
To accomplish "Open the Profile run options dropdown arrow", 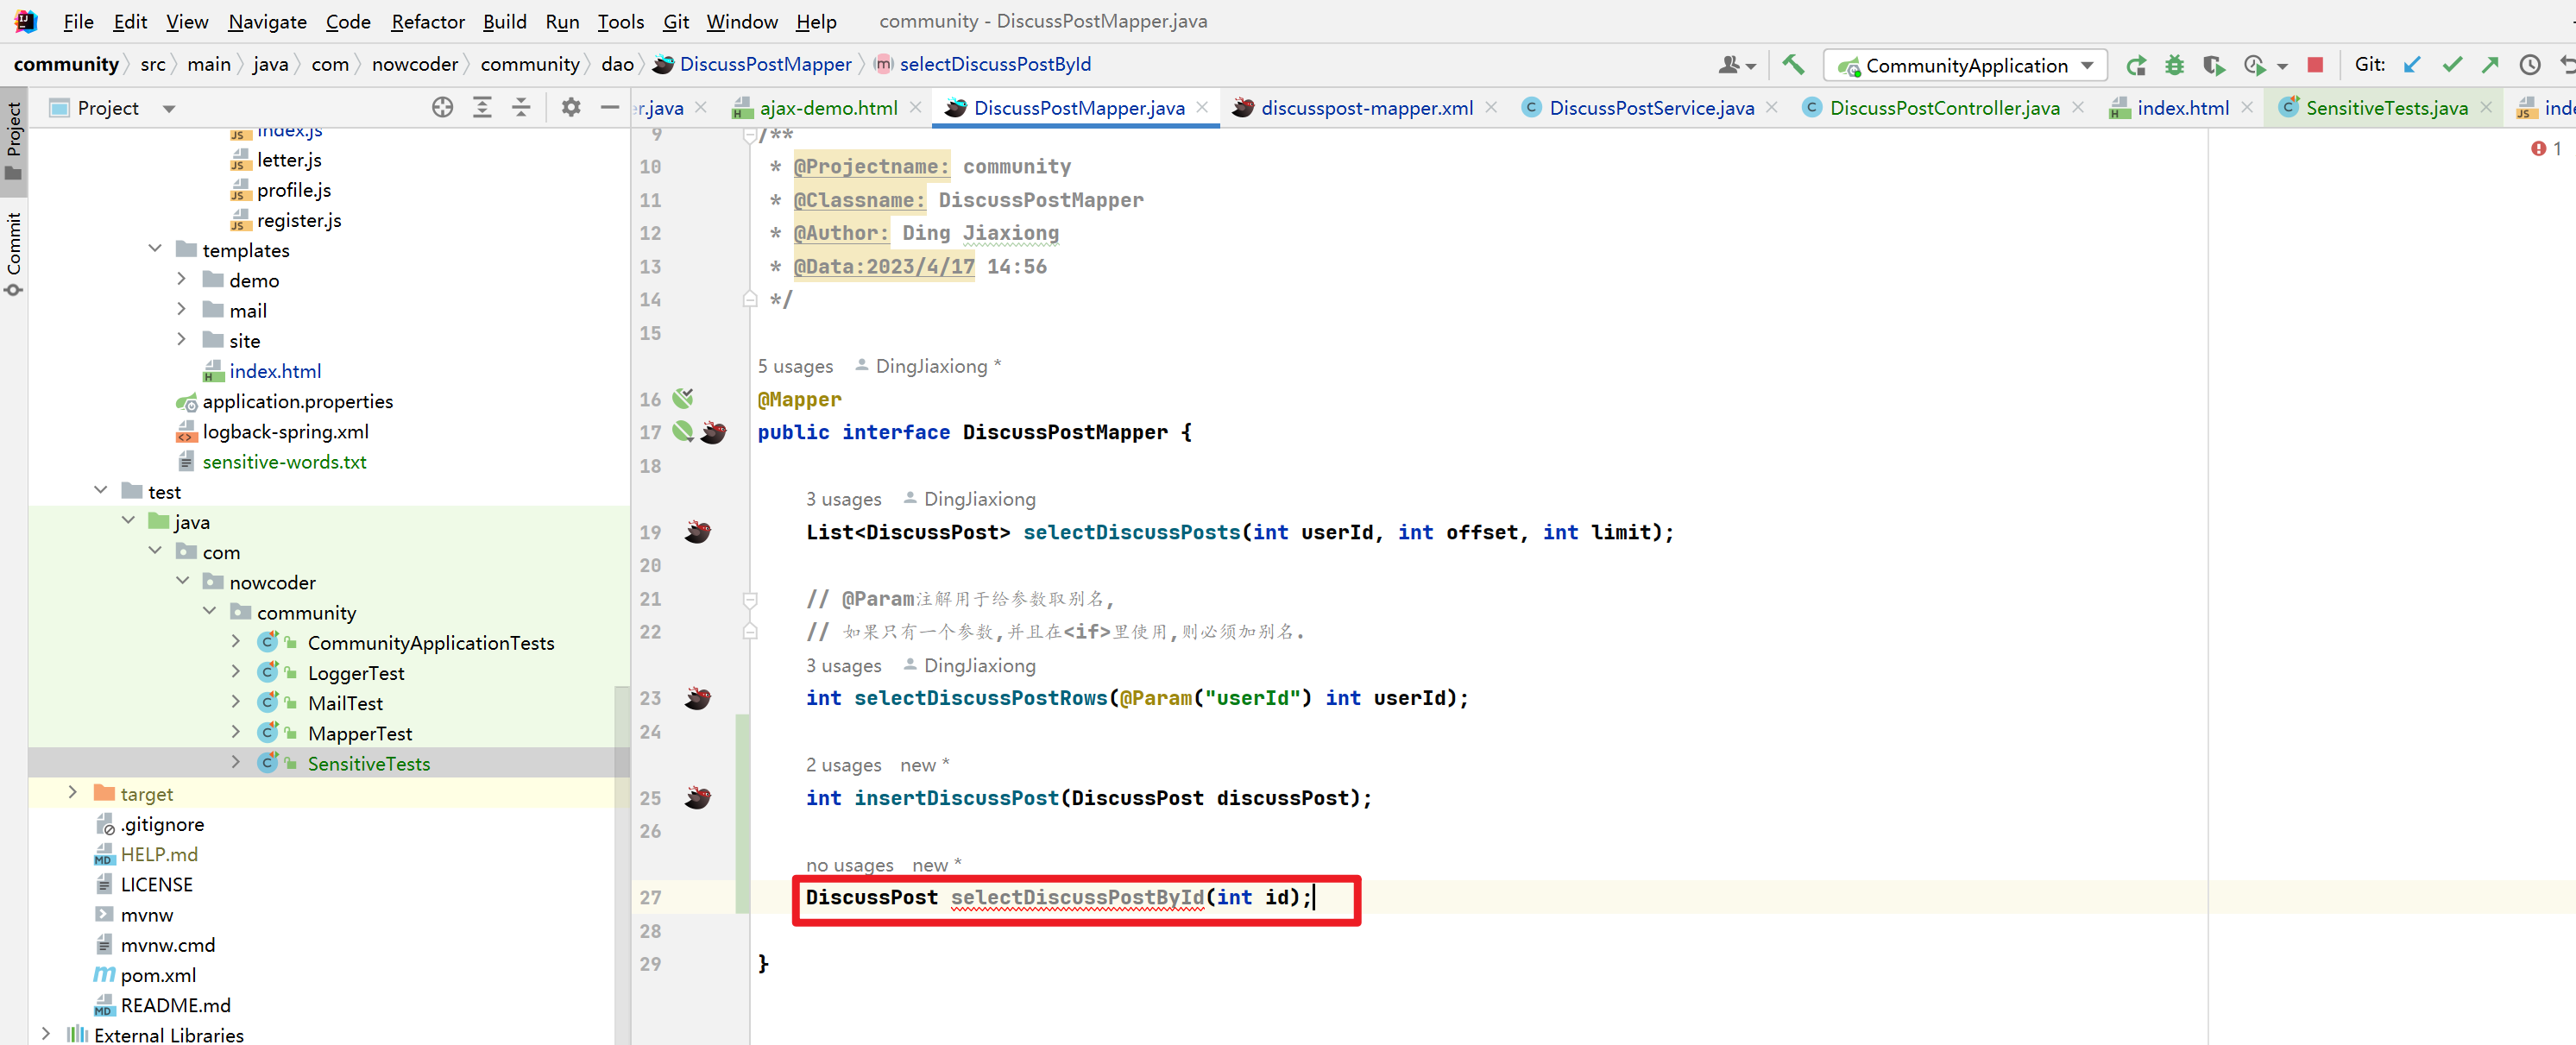I will click(2282, 66).
